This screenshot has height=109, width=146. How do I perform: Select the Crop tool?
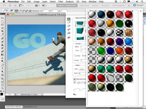[2, 31]
